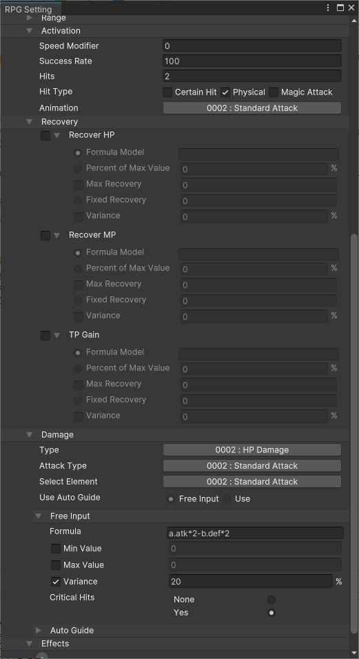Screen dimensions: 359x659
Task: Collapse the Activation section arrow
Action: pos(30,31)
